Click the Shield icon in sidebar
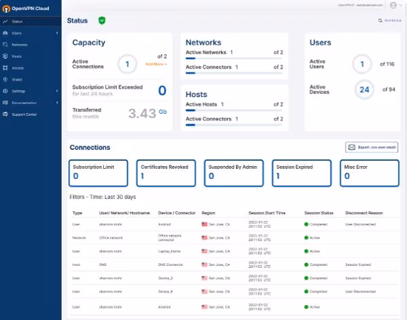This screenshot has height=320, width=407. click(x=5, y=79)
